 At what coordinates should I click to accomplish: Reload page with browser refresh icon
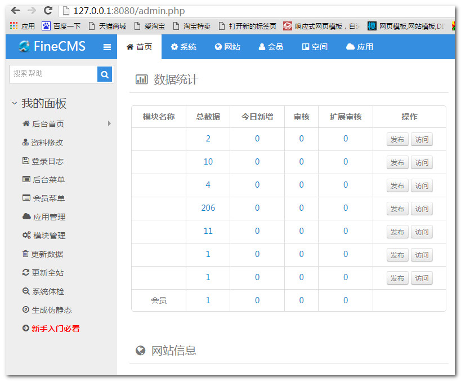pos(48,11)
